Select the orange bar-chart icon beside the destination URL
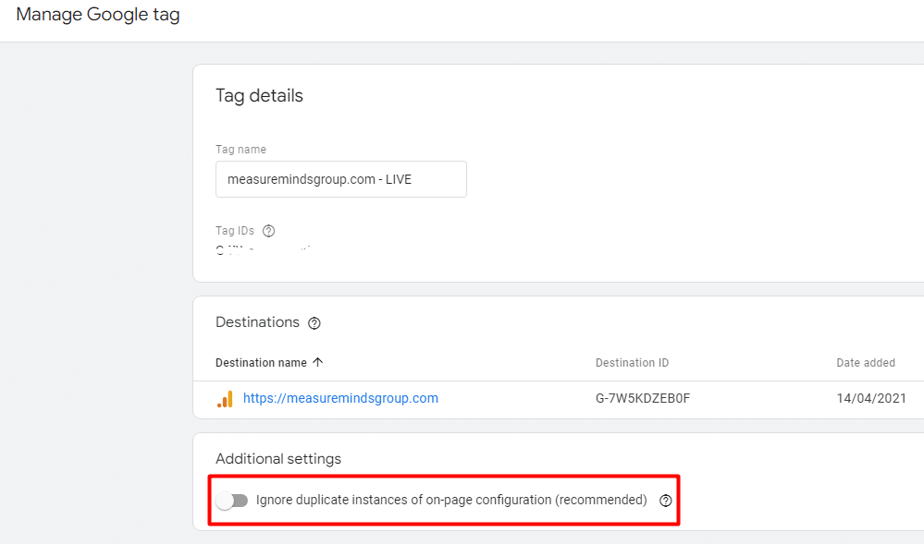Screen dimensions: 924x544 226,398
